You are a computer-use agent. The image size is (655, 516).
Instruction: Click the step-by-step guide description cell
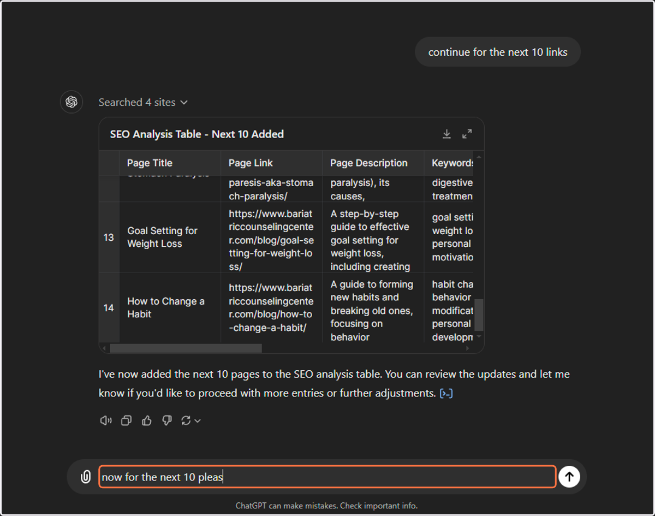tap(373, 238)
